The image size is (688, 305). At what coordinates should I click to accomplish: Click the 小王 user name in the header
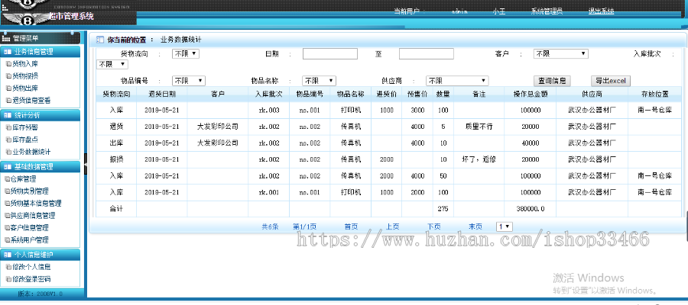[x=499, y=11]
